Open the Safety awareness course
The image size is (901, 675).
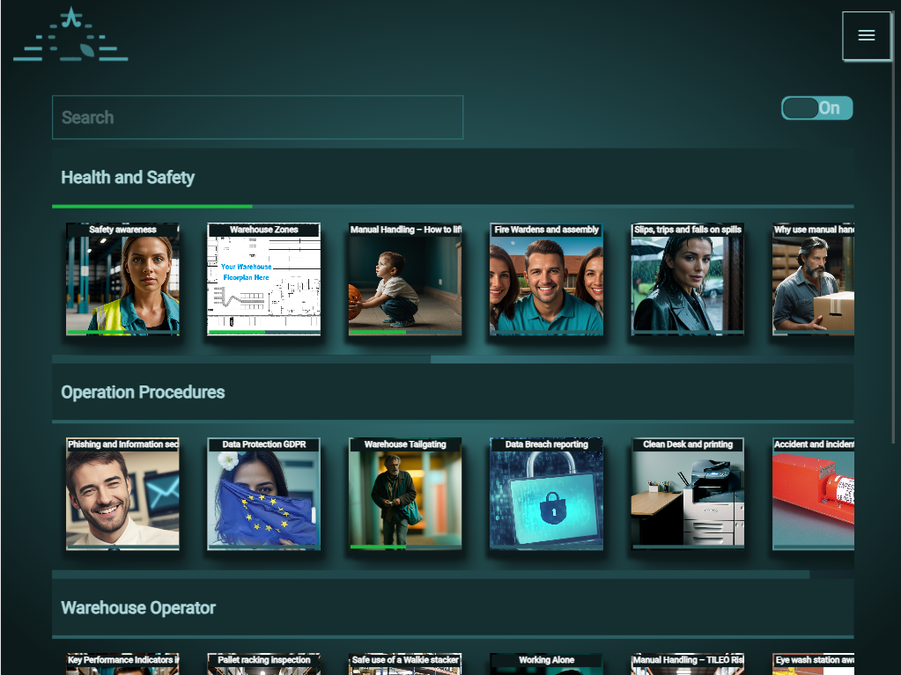tap(122, 279)
